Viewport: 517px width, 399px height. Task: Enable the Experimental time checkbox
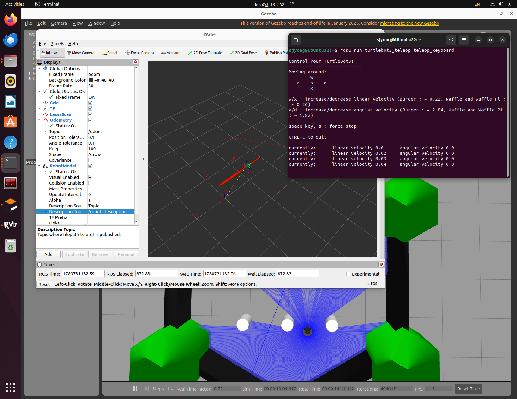coord(348,274)
